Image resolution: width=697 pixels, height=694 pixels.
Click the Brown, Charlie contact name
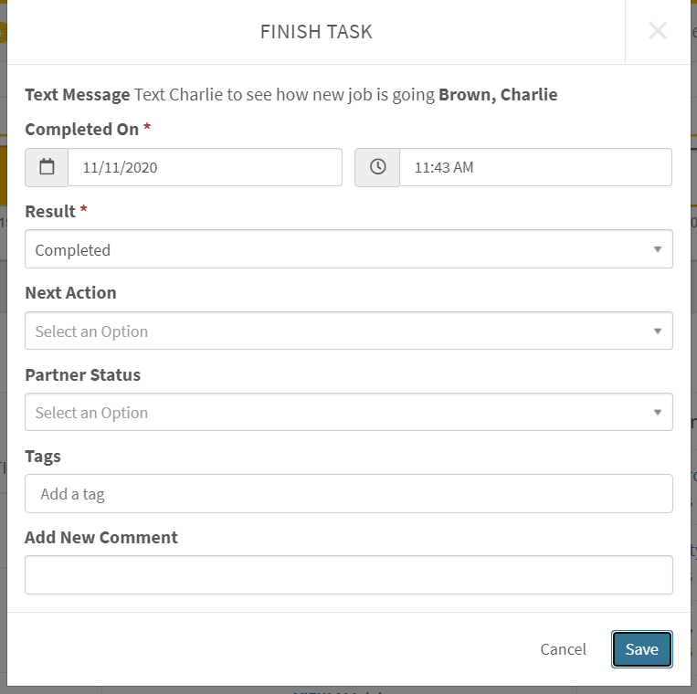pos(498,94)
